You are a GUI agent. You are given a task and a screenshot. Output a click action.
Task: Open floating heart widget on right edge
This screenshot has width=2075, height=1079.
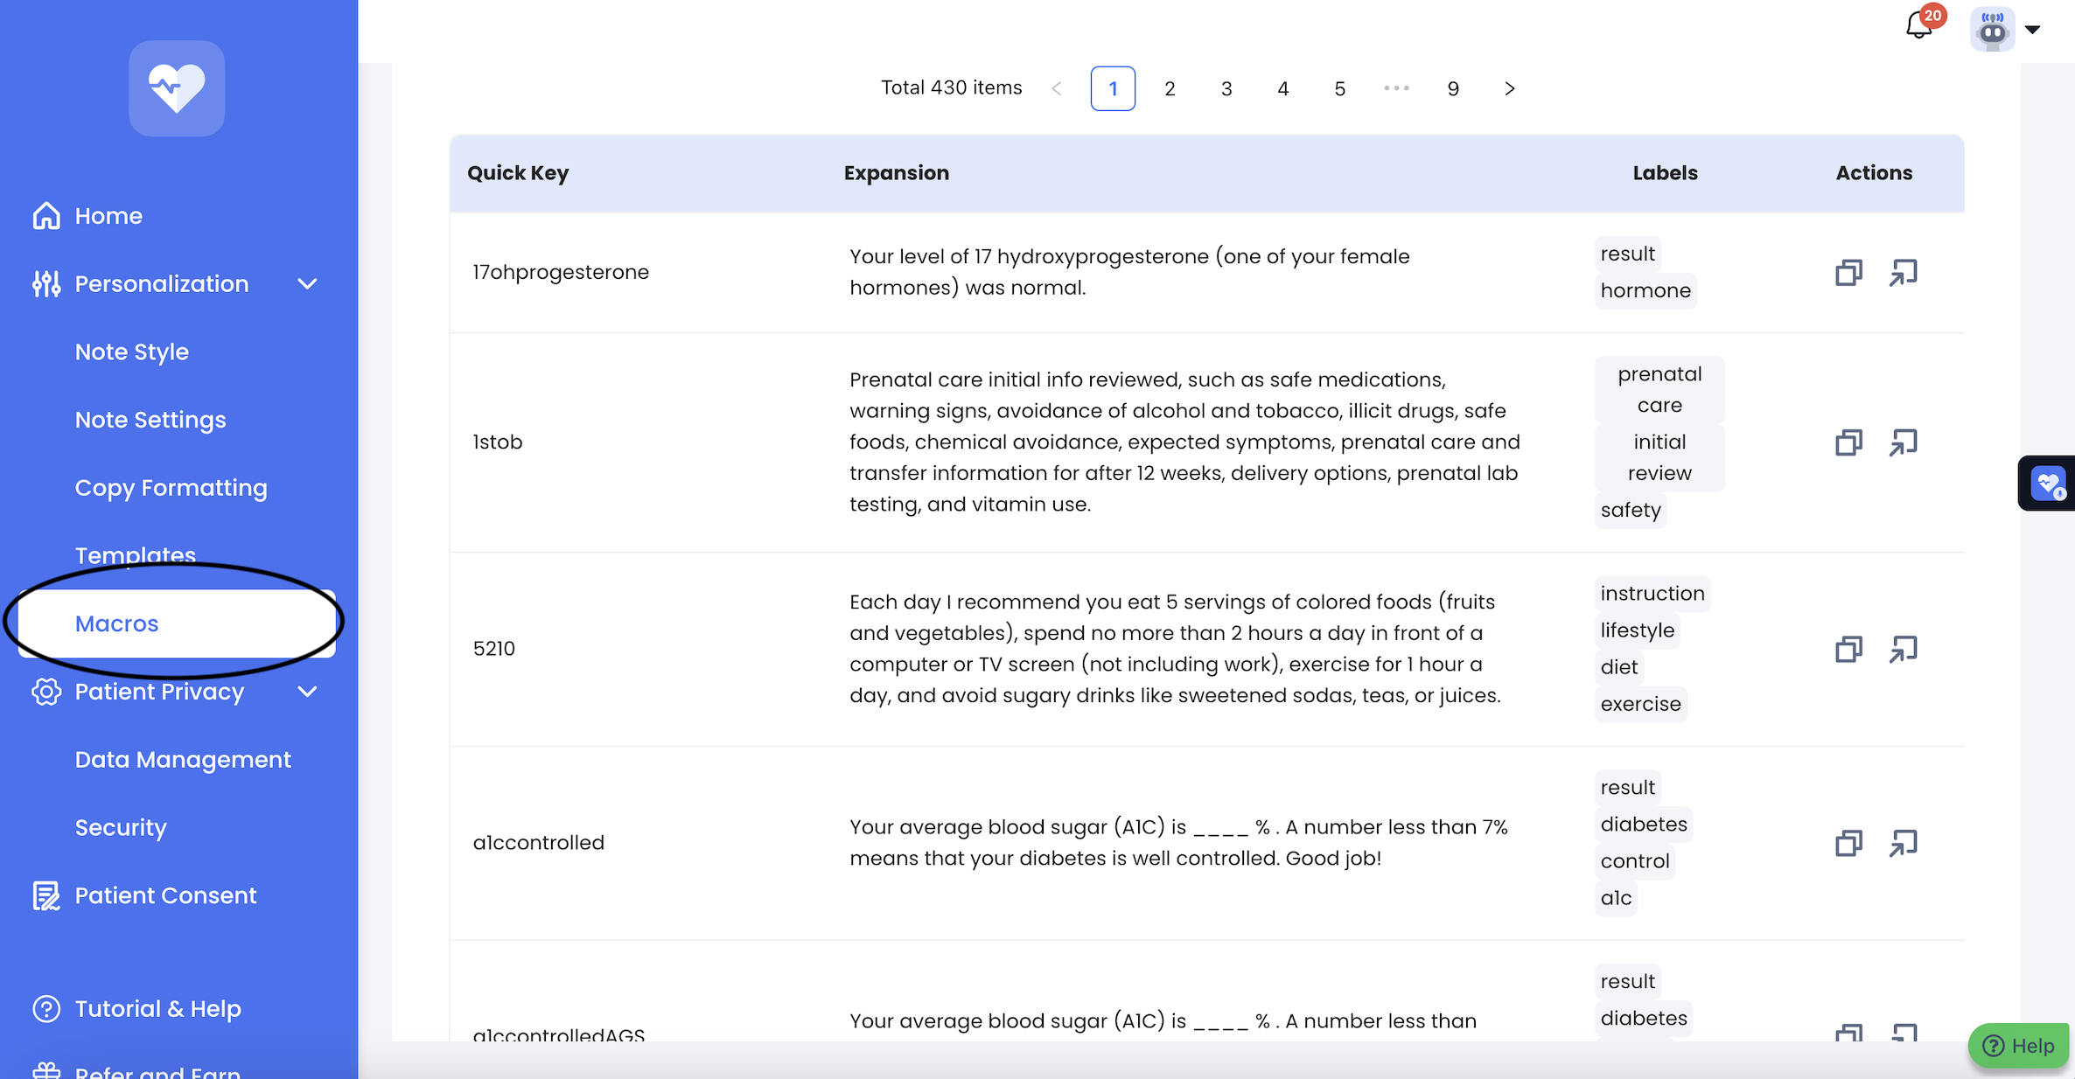coord(2048,484)
